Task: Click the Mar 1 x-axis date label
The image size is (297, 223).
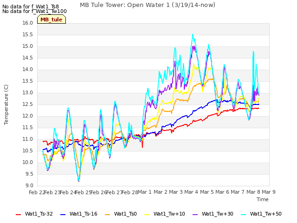Action: point(145,192)
